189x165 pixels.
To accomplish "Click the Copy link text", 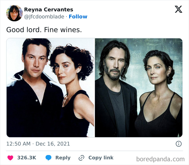I will coord(101,158).
